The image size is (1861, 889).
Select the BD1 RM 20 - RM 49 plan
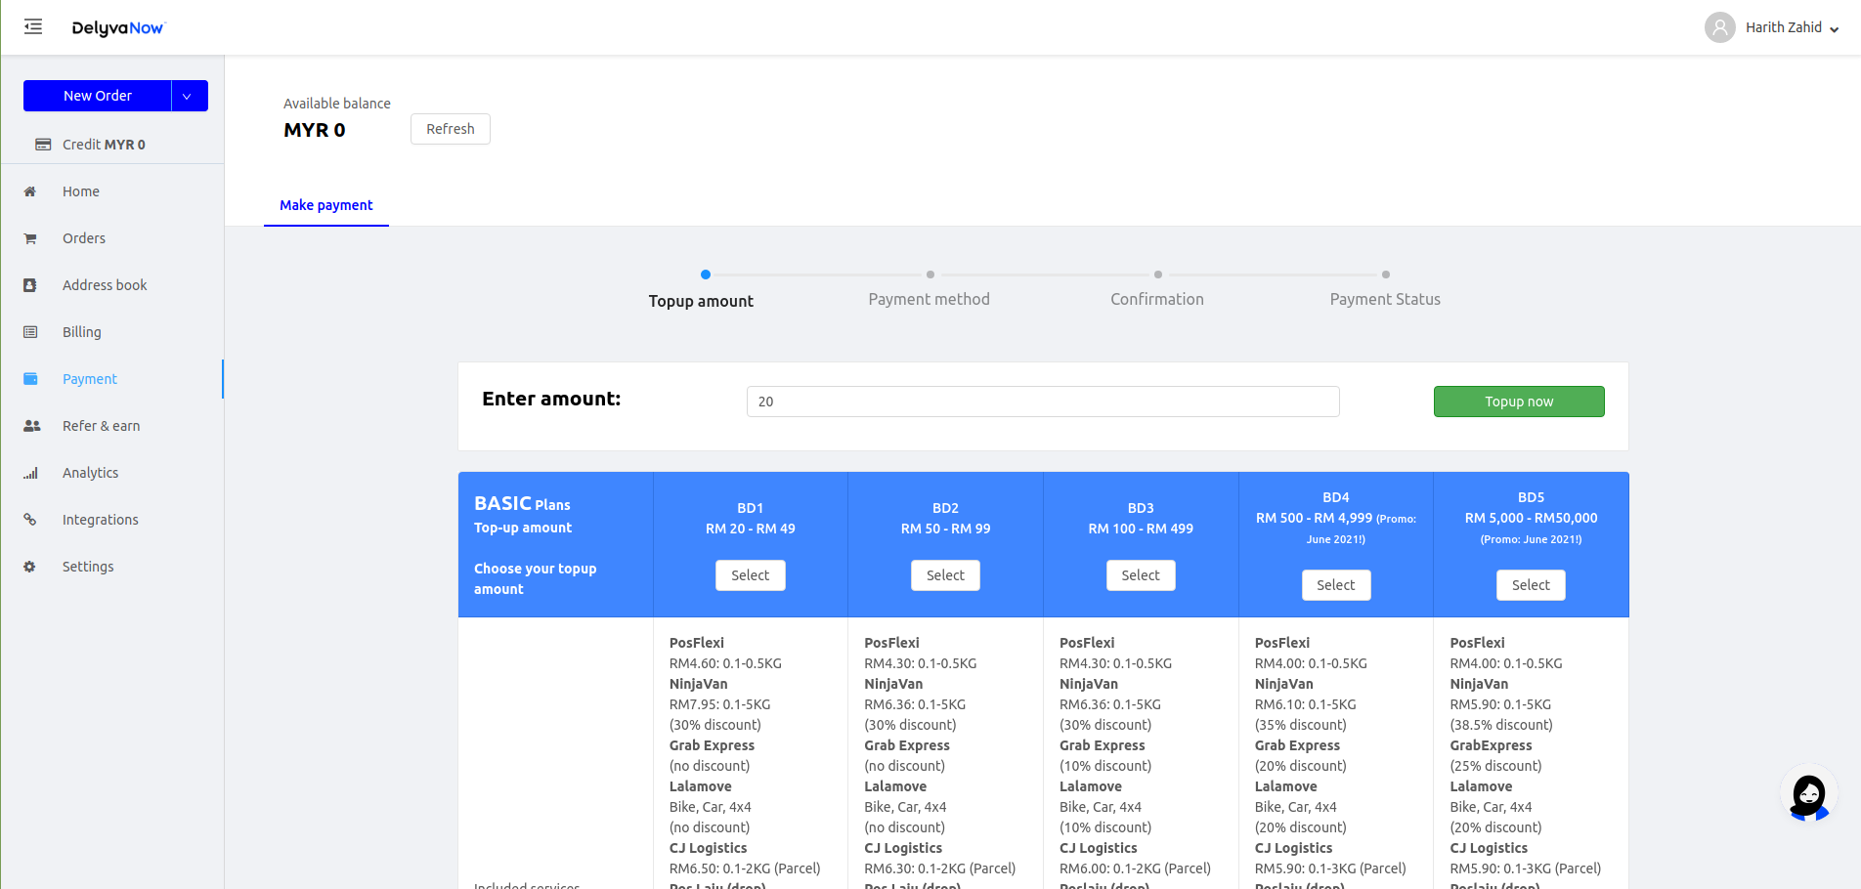pos(750,575)
